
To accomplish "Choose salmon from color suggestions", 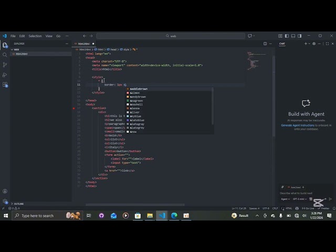I will (169, 93).
